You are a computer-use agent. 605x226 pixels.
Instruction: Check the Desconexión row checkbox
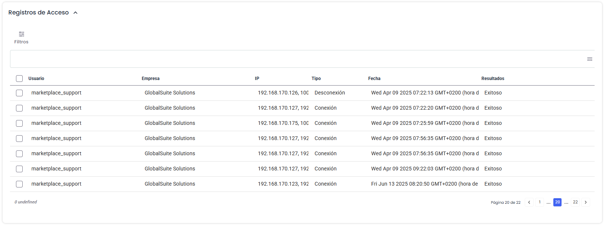coord(19,93)
